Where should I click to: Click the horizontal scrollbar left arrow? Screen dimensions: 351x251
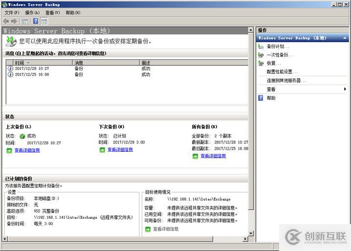5,239
